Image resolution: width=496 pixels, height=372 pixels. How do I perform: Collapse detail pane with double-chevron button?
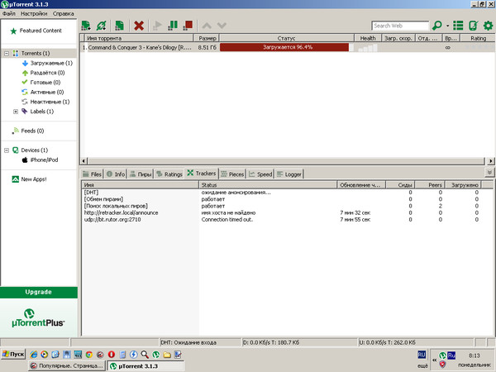489,173
